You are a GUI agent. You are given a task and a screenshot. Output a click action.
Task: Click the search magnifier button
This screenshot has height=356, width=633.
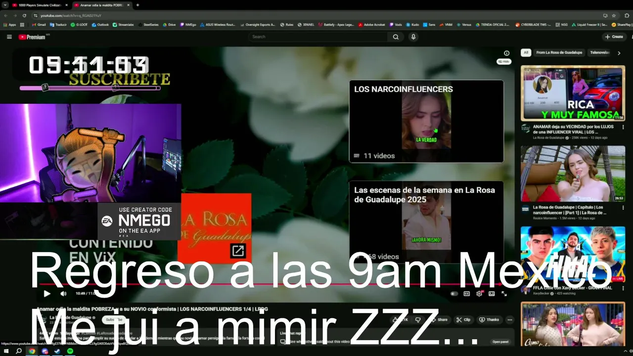pos(396,37)
